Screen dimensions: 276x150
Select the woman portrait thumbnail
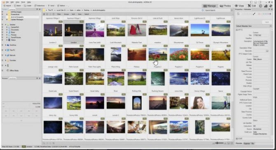pos(200,103)
